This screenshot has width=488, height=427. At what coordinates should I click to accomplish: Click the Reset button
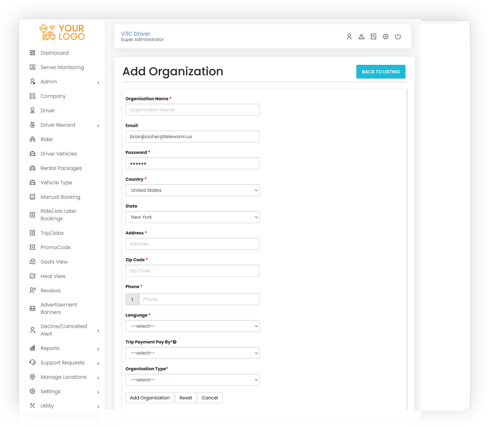pos(185,398)
